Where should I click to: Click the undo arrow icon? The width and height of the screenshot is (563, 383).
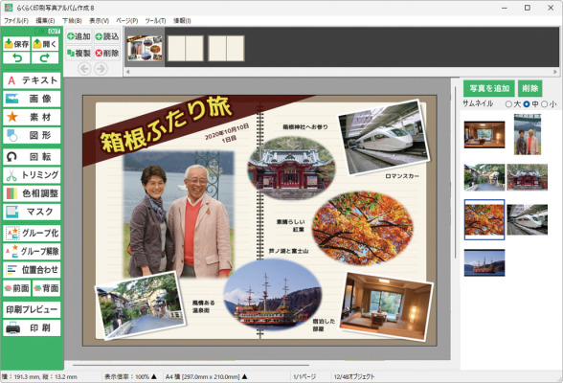click(x=16, y=57)
